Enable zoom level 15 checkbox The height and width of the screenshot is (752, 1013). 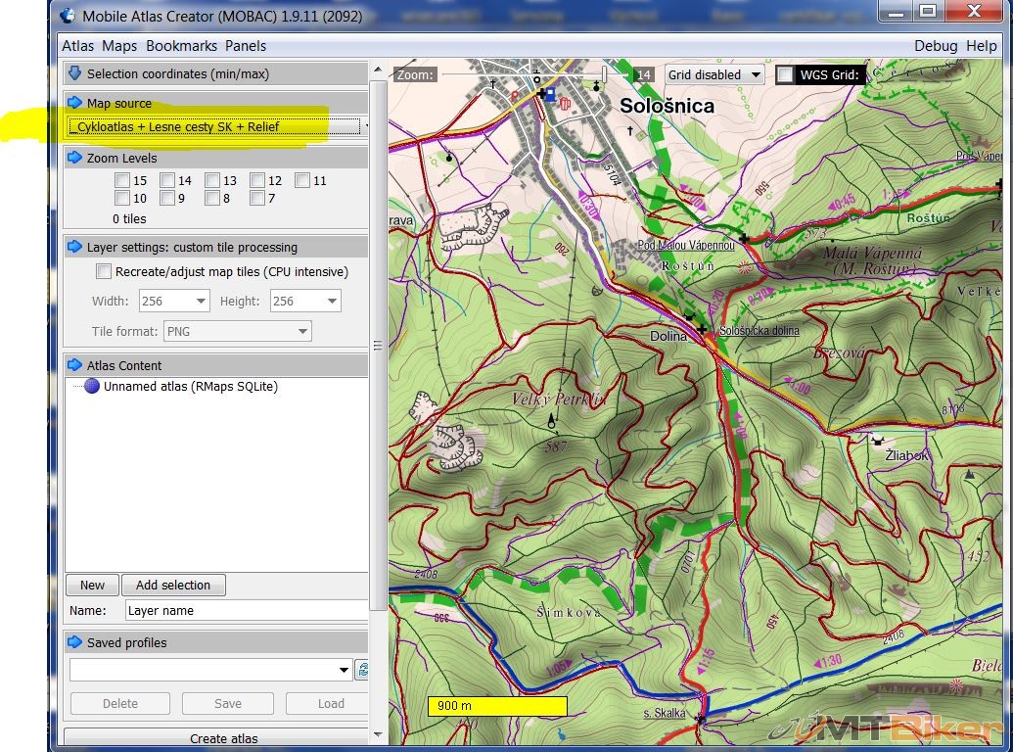click(122, 180)
